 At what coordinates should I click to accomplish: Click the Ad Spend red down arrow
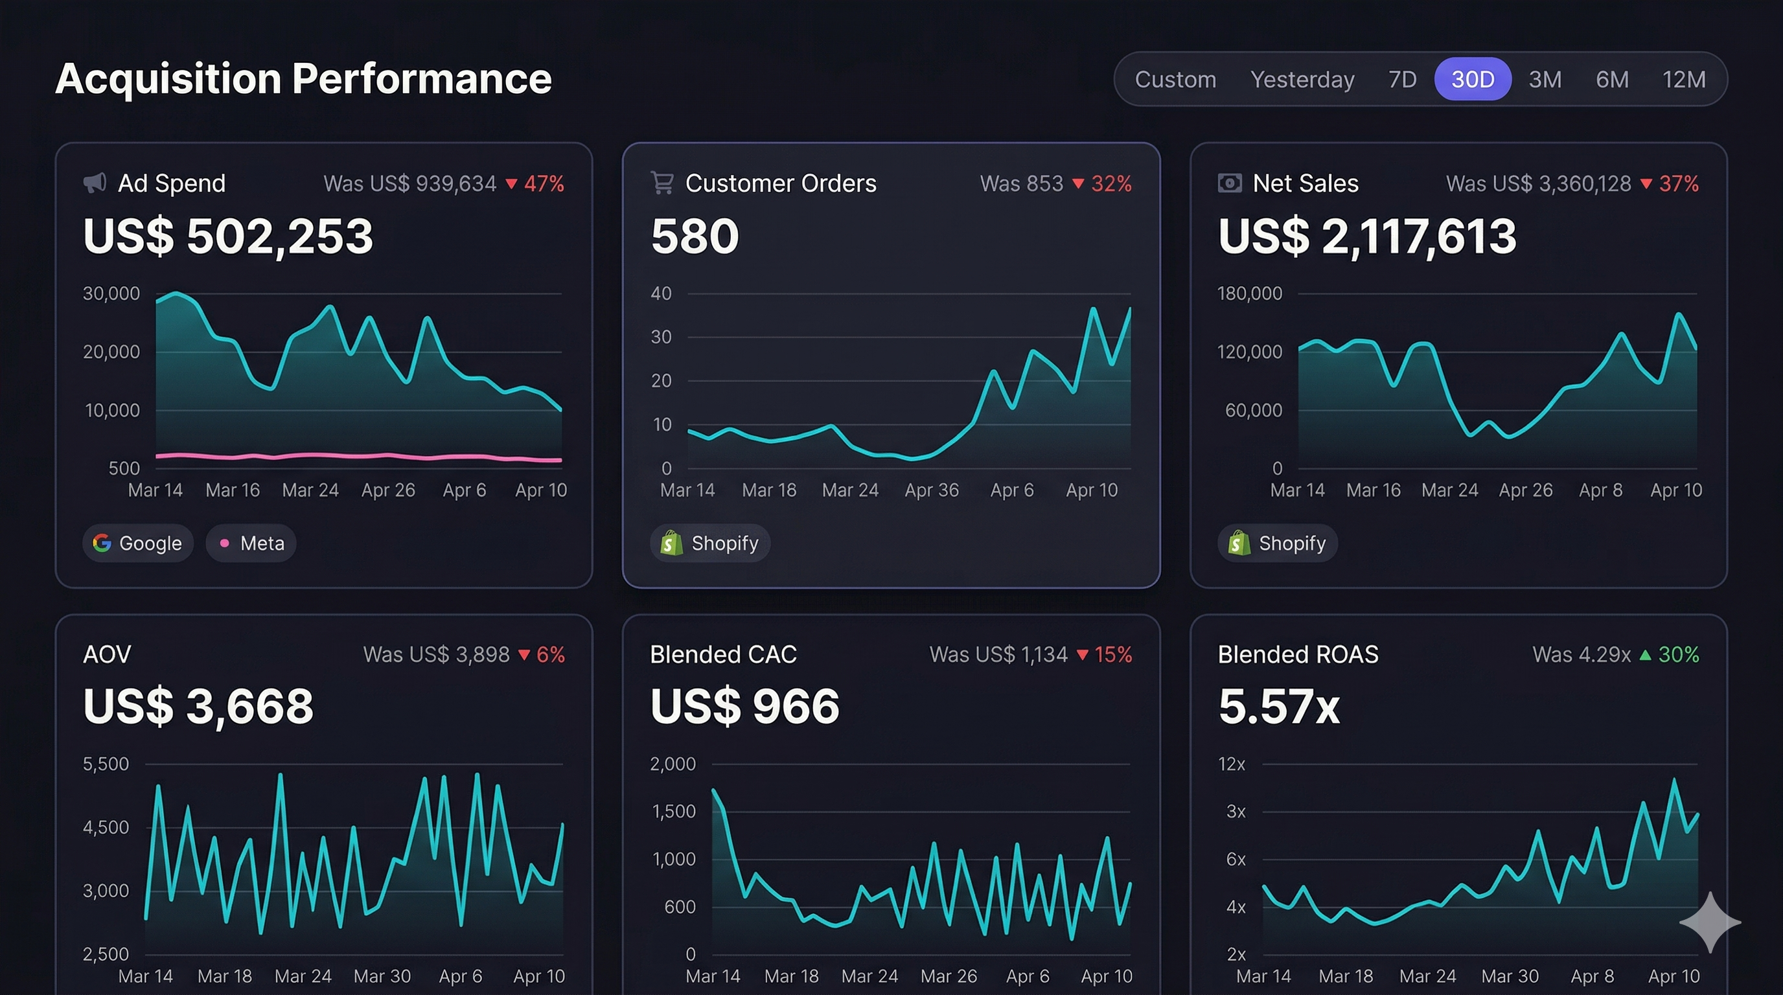click(x=511, y=184)
